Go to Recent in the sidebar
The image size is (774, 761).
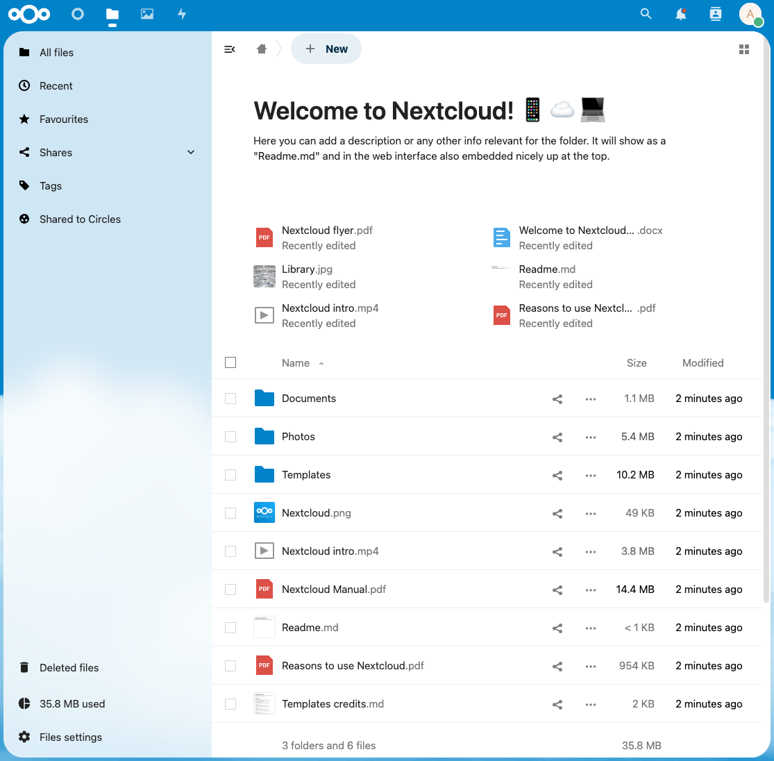tap(55, 85)
